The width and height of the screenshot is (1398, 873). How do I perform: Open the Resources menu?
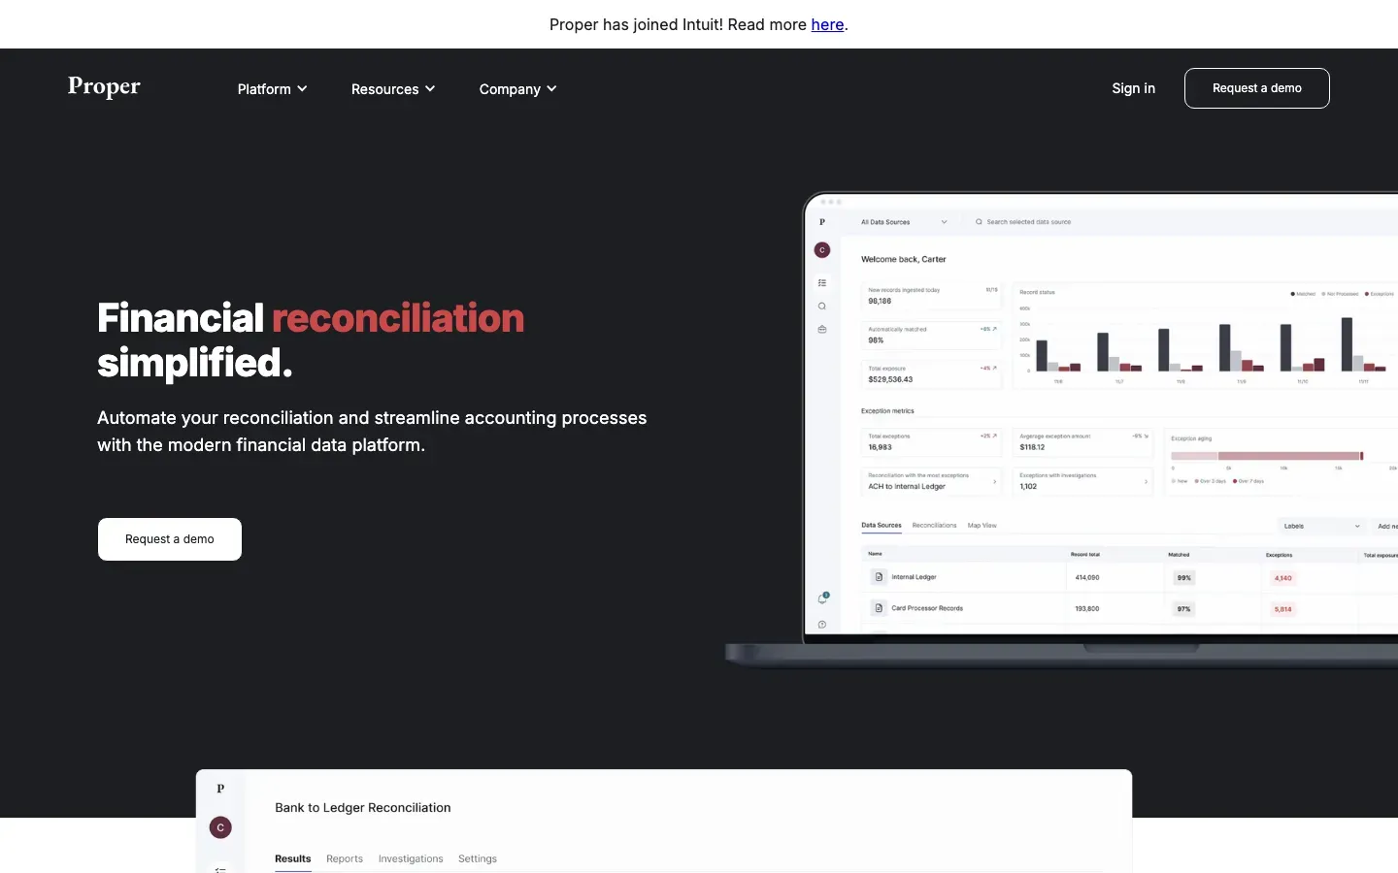click(x=393, y=89)
